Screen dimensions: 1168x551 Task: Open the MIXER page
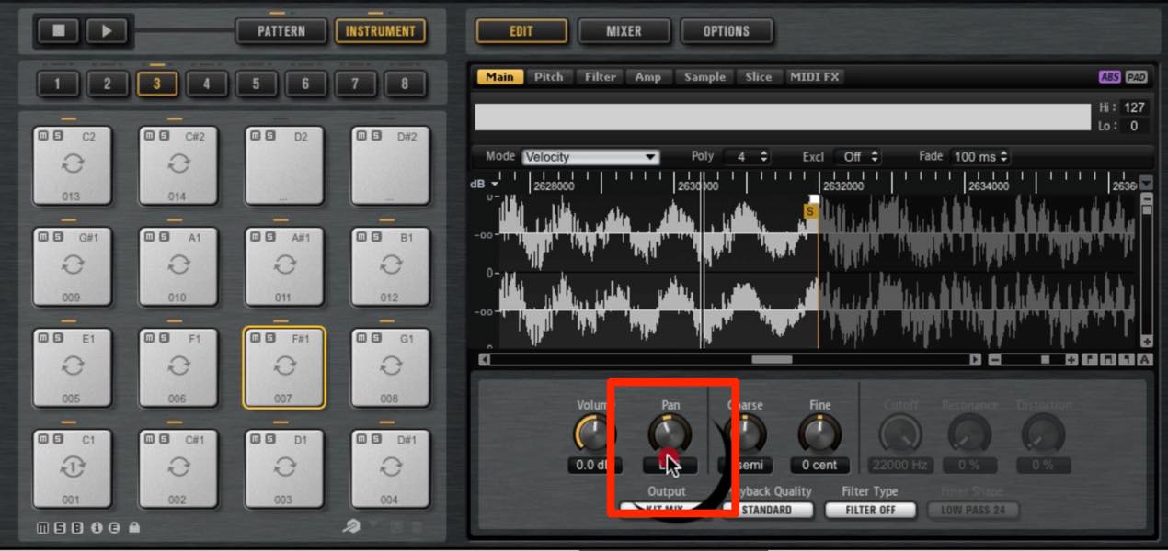point(624,31)
